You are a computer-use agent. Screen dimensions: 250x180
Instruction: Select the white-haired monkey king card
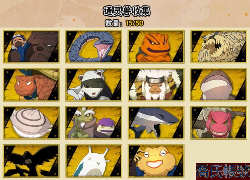[156, 85]
